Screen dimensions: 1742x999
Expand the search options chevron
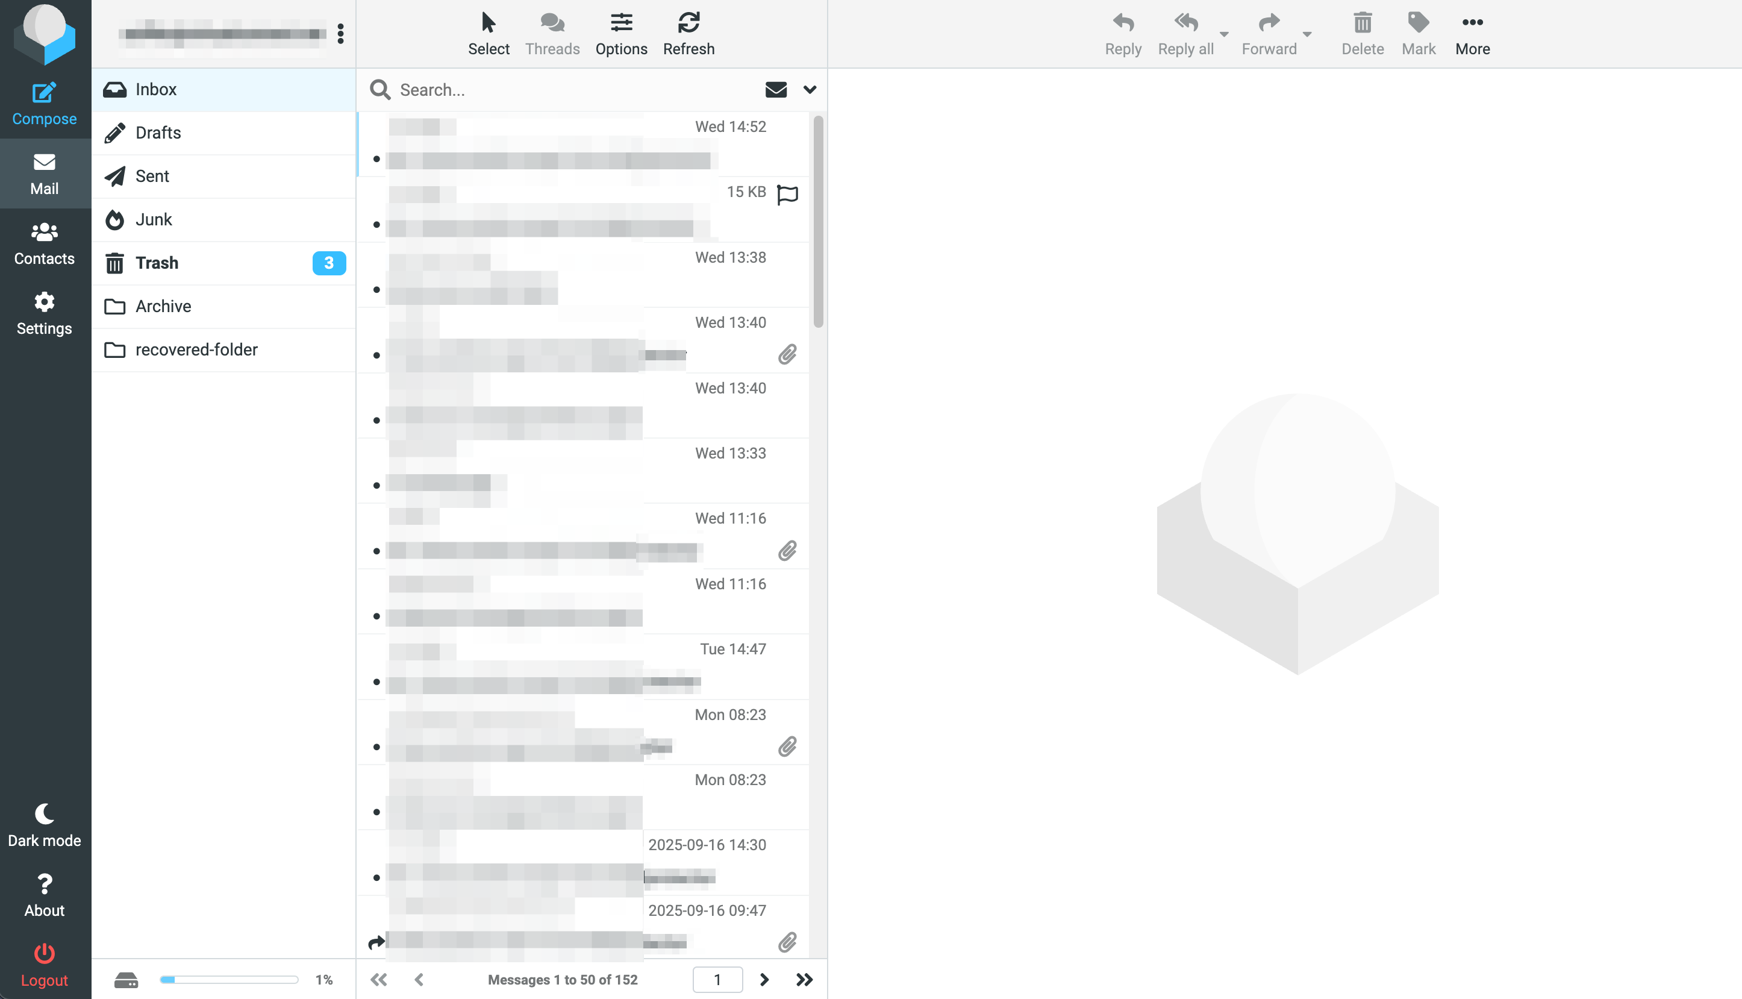pos(810,90)
